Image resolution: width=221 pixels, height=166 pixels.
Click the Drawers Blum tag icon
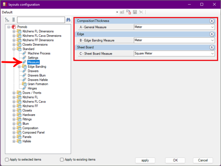24,76
